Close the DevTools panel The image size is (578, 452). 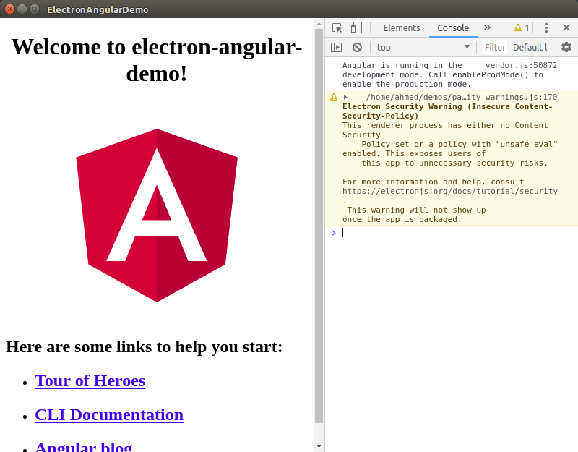[x=566, y=28]
